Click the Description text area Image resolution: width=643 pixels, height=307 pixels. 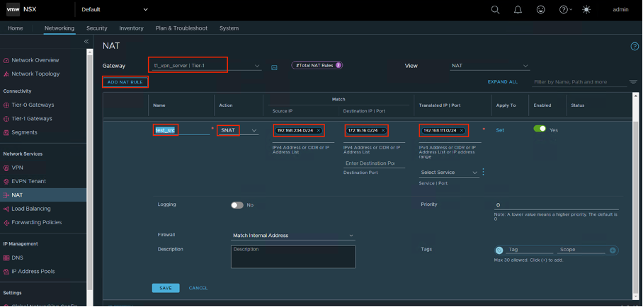click(x=292, y=256)
